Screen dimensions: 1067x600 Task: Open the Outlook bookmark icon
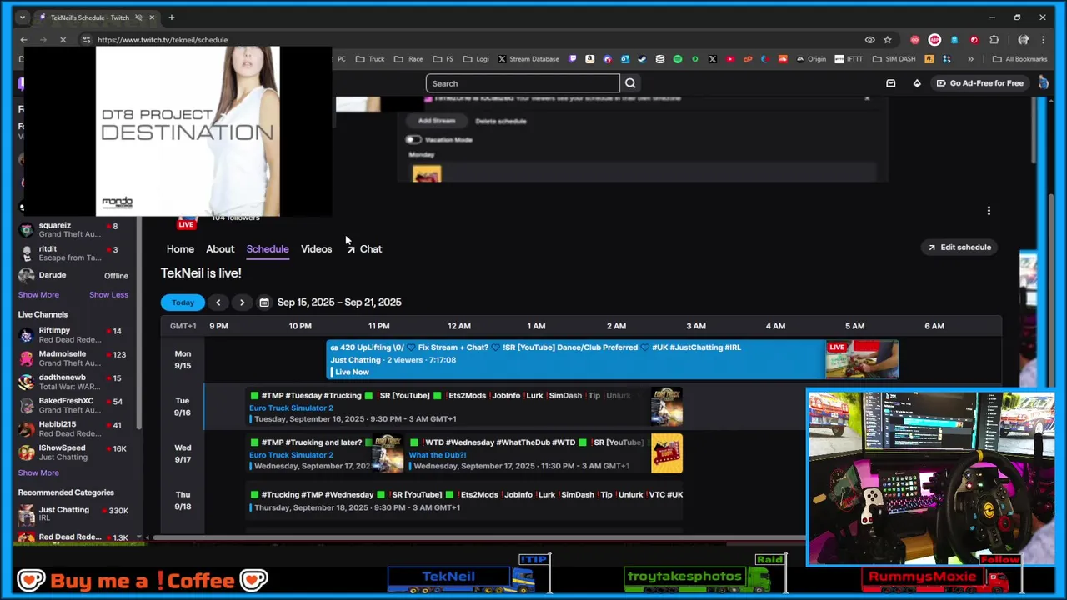pyautogui.click(x=624, y=59)
